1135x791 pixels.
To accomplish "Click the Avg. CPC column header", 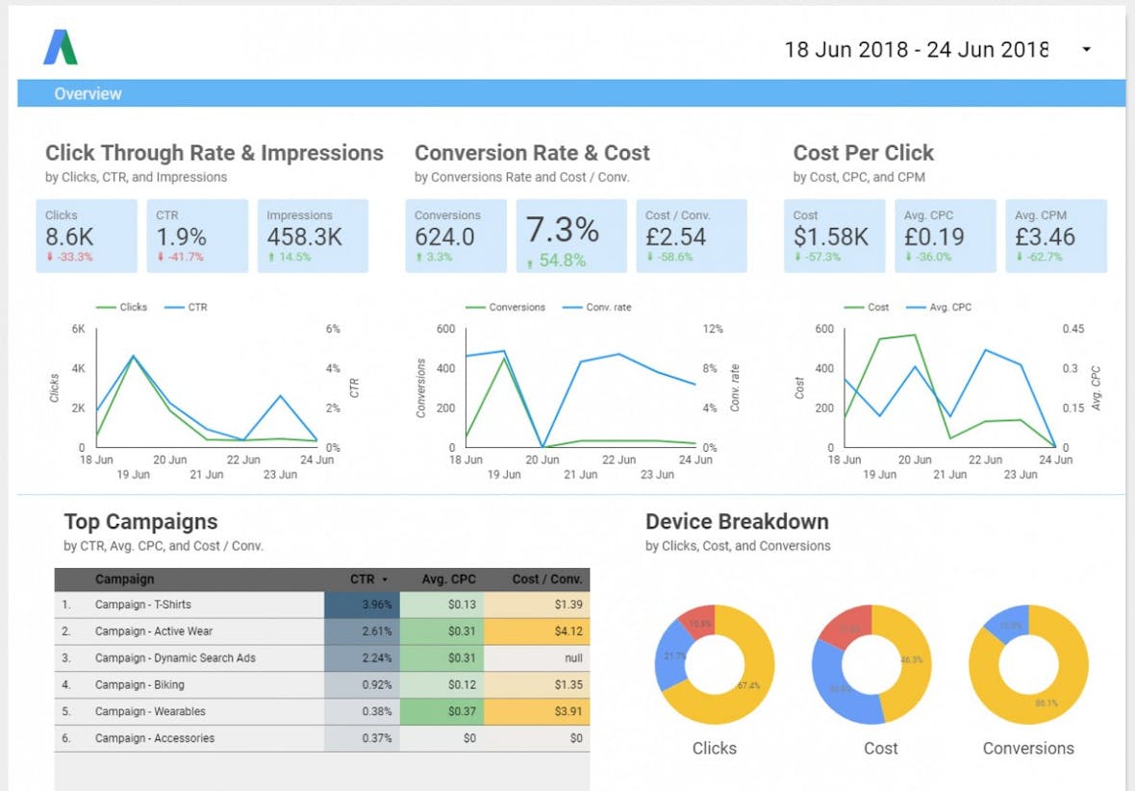I will pos(448,580).
